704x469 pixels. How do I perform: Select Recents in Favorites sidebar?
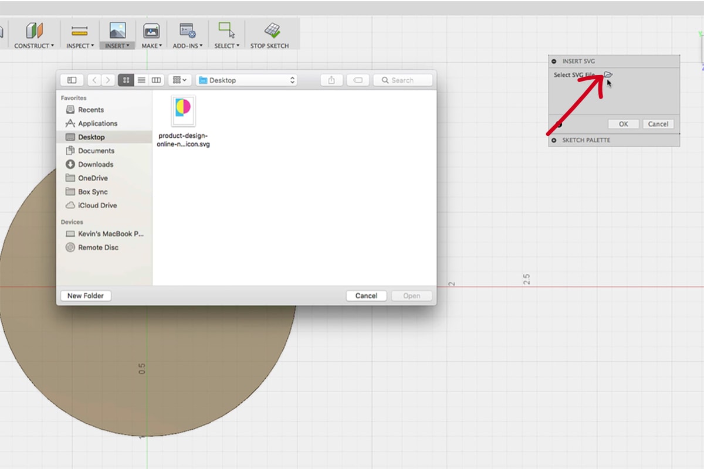tap(104, 110)
